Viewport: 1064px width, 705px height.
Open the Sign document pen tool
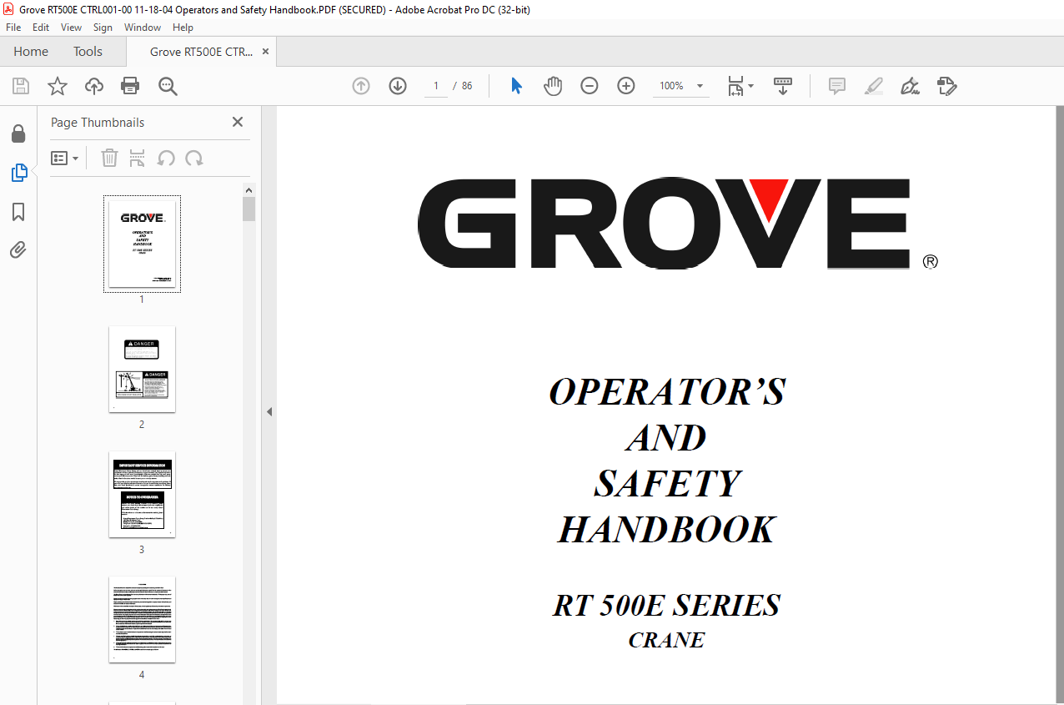point(910,86)
